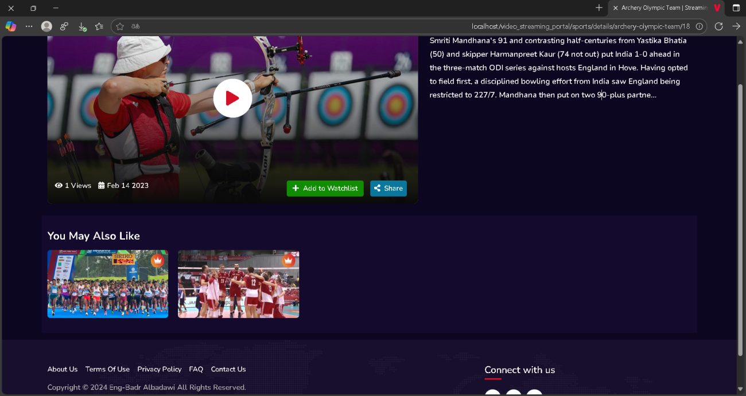Screen dimensions: 746x396
Task: Open the Terms Of Use link
Action: click(107, 369)
